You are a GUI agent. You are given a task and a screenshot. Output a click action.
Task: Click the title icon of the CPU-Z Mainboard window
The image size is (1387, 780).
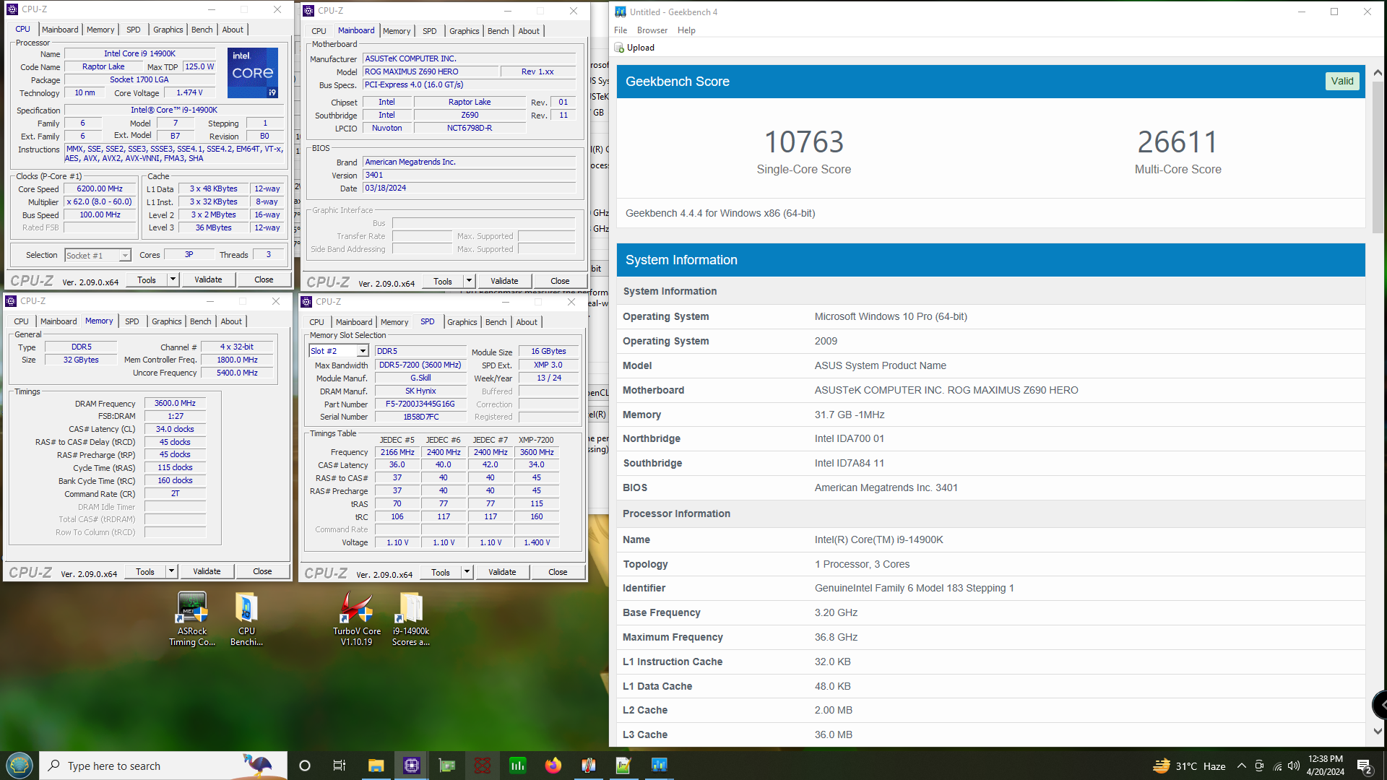pos(308,11)
